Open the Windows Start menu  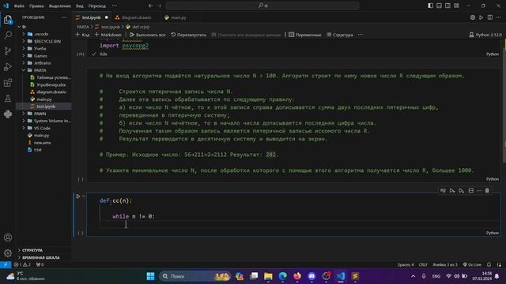pyautogui.click(x=150, y=276)
